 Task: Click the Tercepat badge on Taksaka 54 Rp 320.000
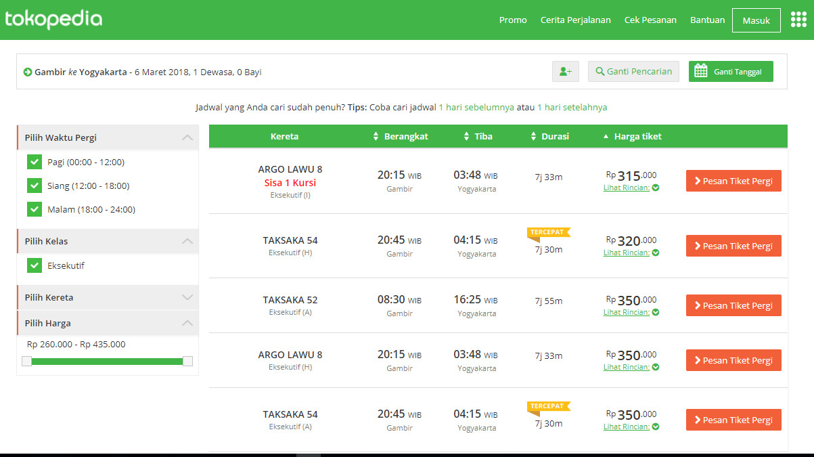[549, 232]
